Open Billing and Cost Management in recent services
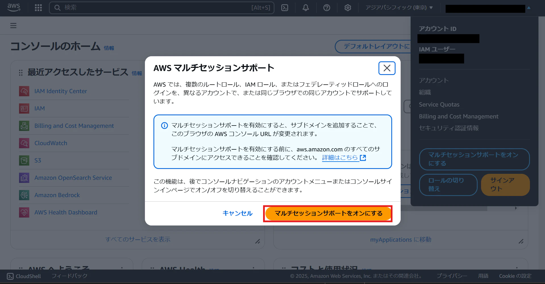The image size is (545, 284). [74, 126]
